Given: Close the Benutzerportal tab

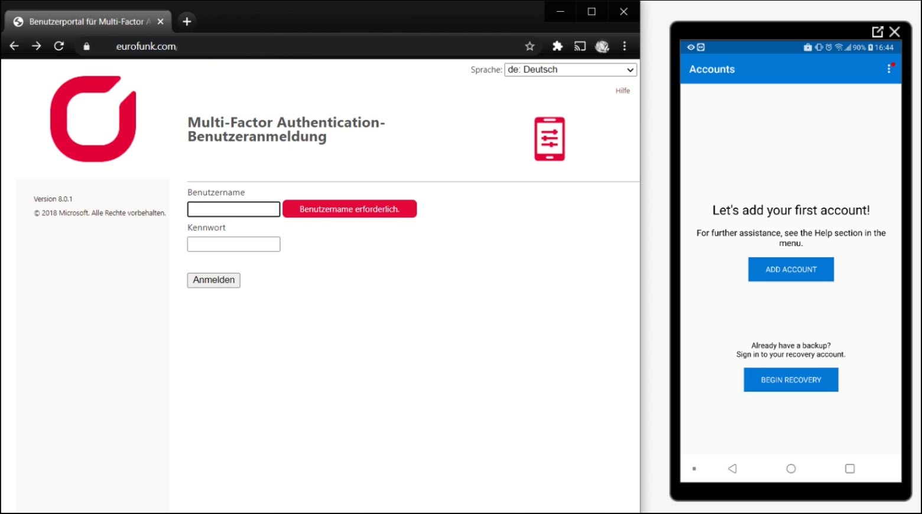Looking at the screenshot, I should coord(160,21).
